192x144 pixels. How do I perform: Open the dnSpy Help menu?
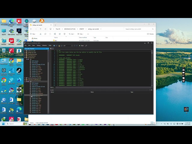pos(50,45)
